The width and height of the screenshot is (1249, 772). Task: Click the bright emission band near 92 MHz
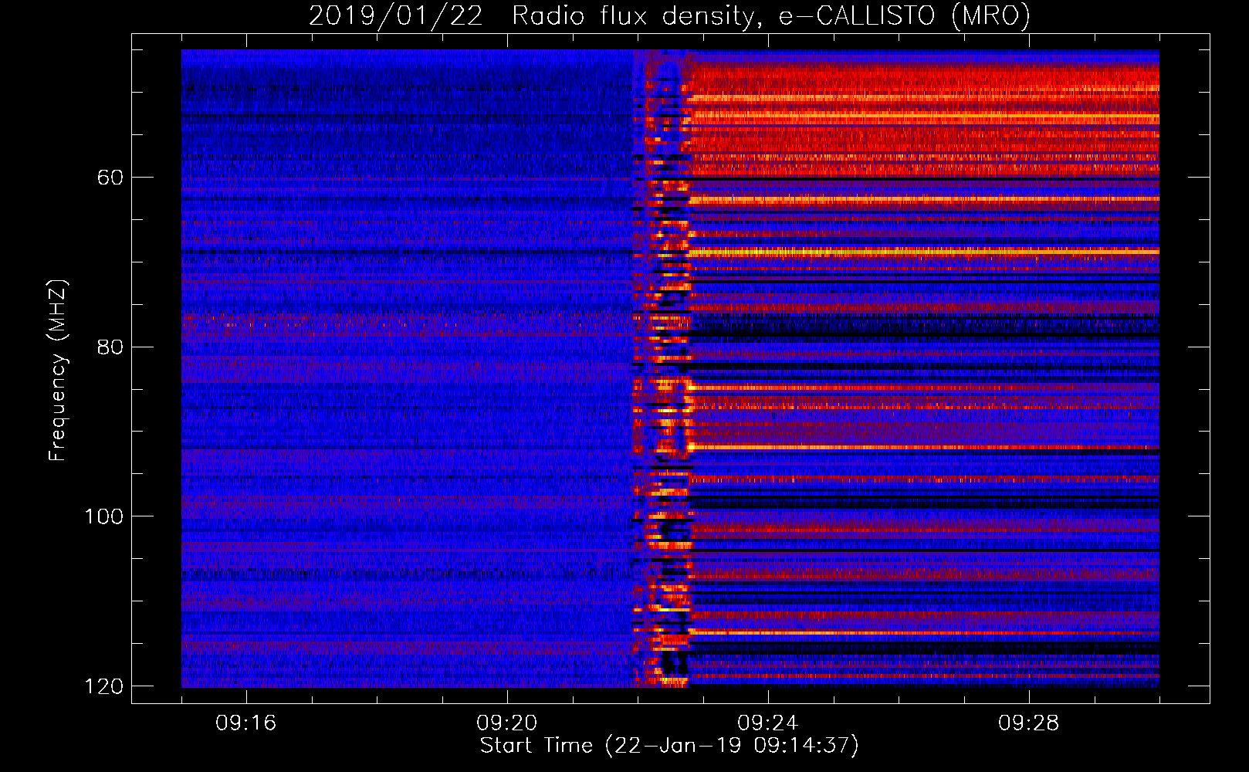click(924, 448)
